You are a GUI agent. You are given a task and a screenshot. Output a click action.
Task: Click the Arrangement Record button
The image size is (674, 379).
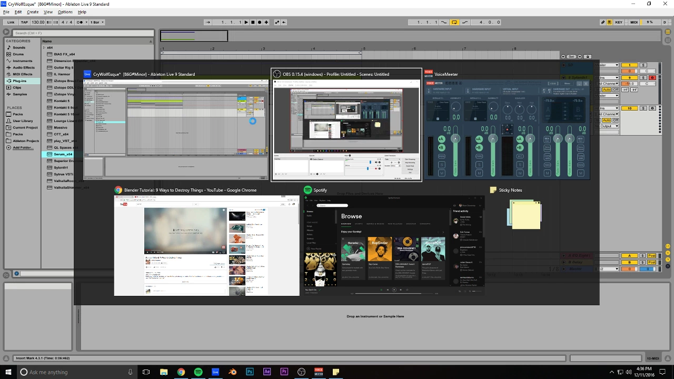click(260, 22)
